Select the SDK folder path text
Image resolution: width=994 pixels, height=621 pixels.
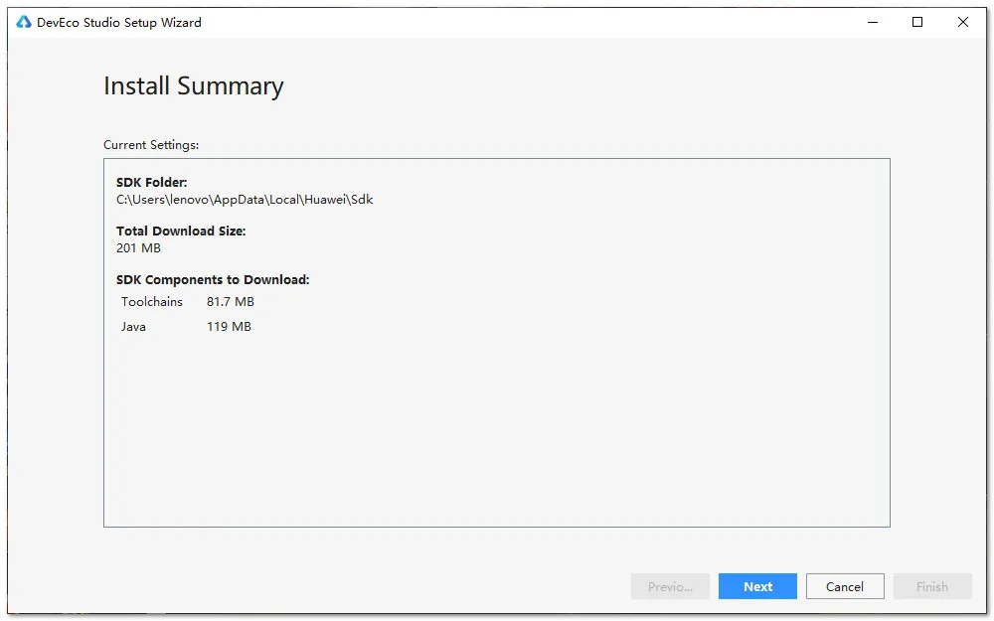pos(245,200)
